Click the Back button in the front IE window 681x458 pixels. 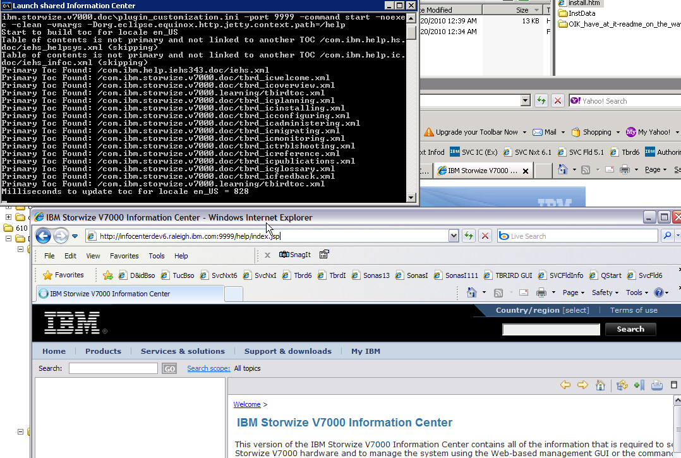tap(43, 236)
